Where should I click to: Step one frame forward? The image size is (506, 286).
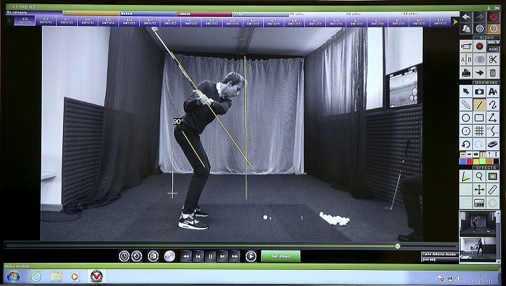223,257
